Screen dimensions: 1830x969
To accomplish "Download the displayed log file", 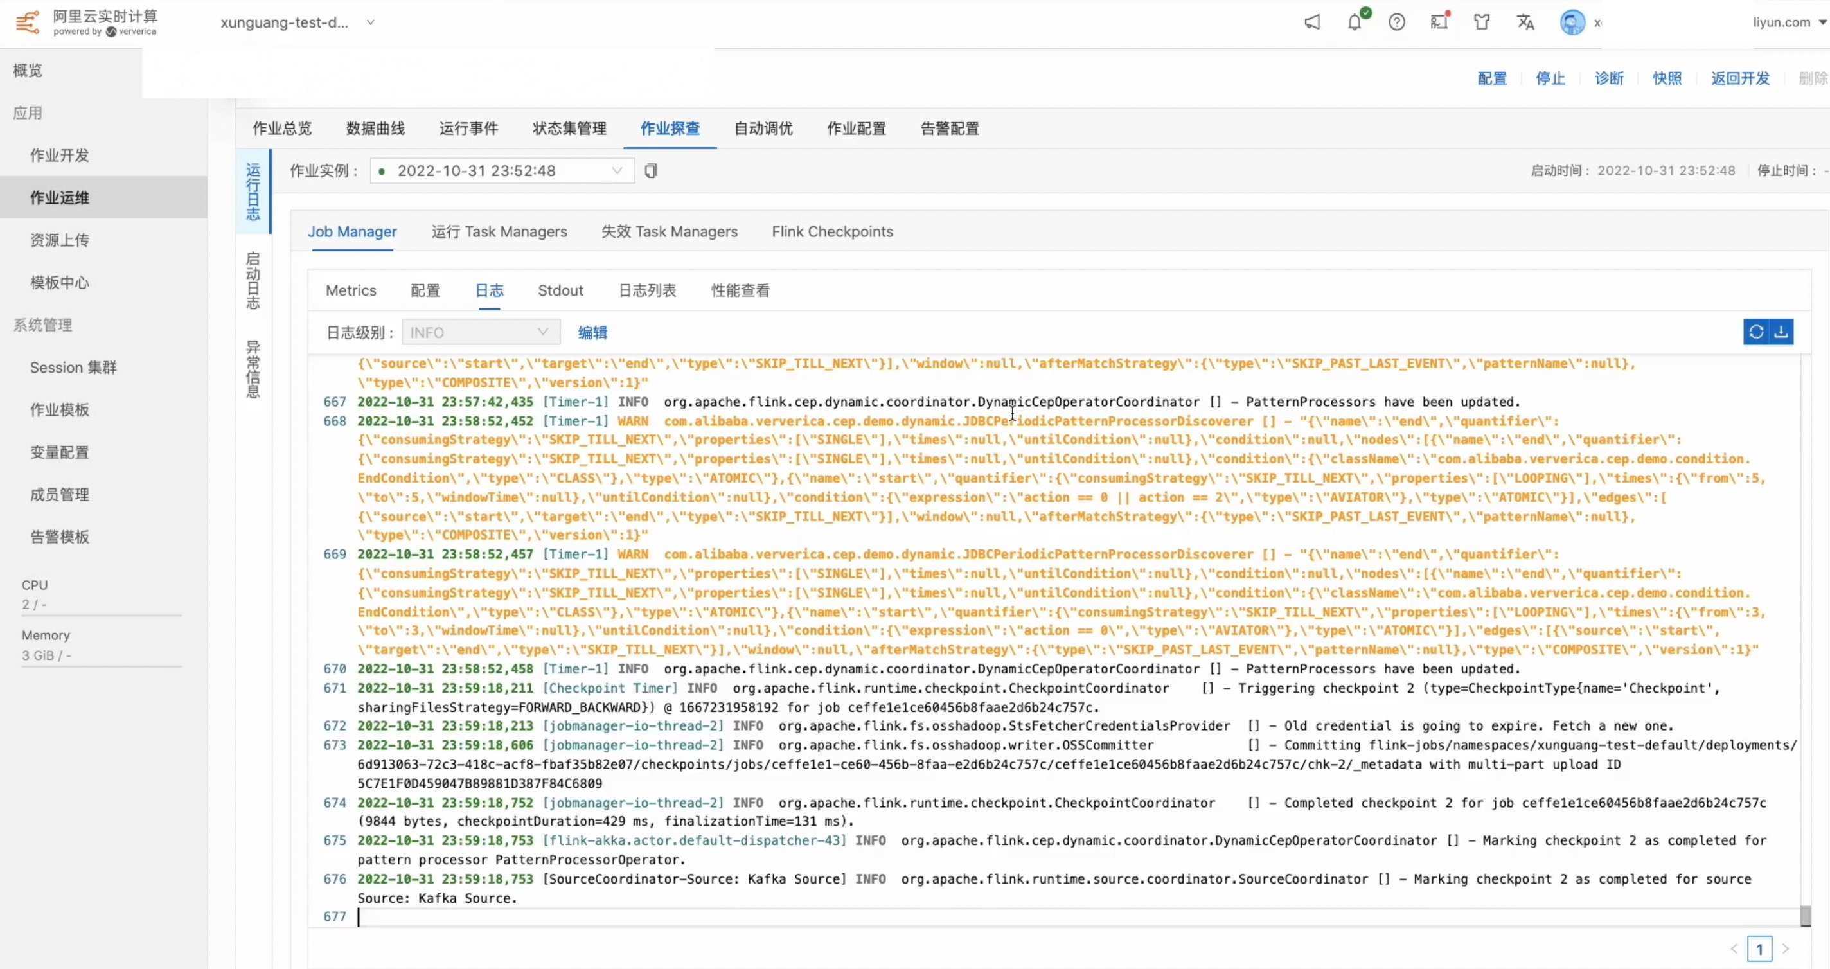I will point(1782,332).
